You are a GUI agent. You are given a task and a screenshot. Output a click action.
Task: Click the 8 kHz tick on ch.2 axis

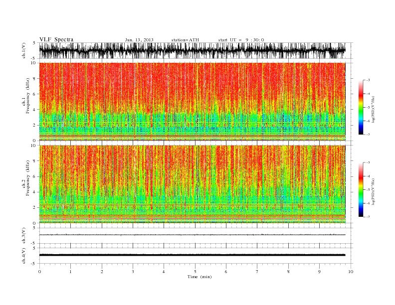click(x=34, y=161)
